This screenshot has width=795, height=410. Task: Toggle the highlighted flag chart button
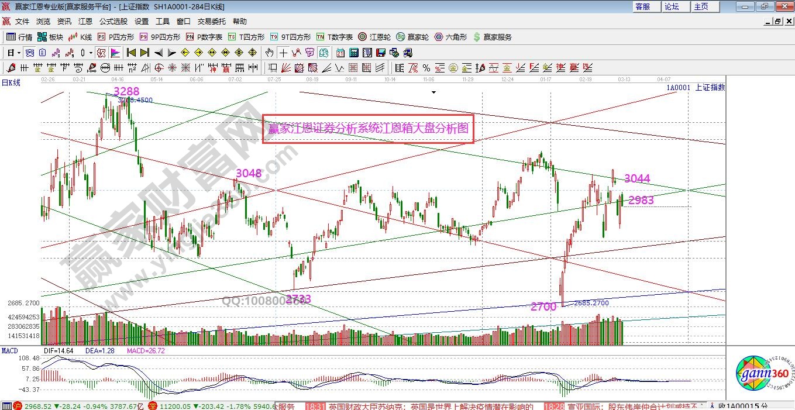(115, 53)
